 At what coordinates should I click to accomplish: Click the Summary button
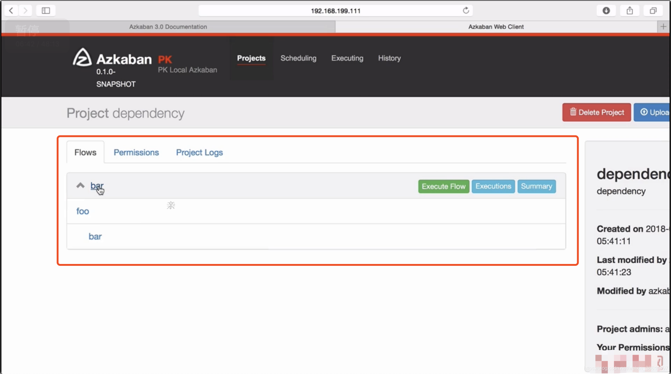[537, 186]
